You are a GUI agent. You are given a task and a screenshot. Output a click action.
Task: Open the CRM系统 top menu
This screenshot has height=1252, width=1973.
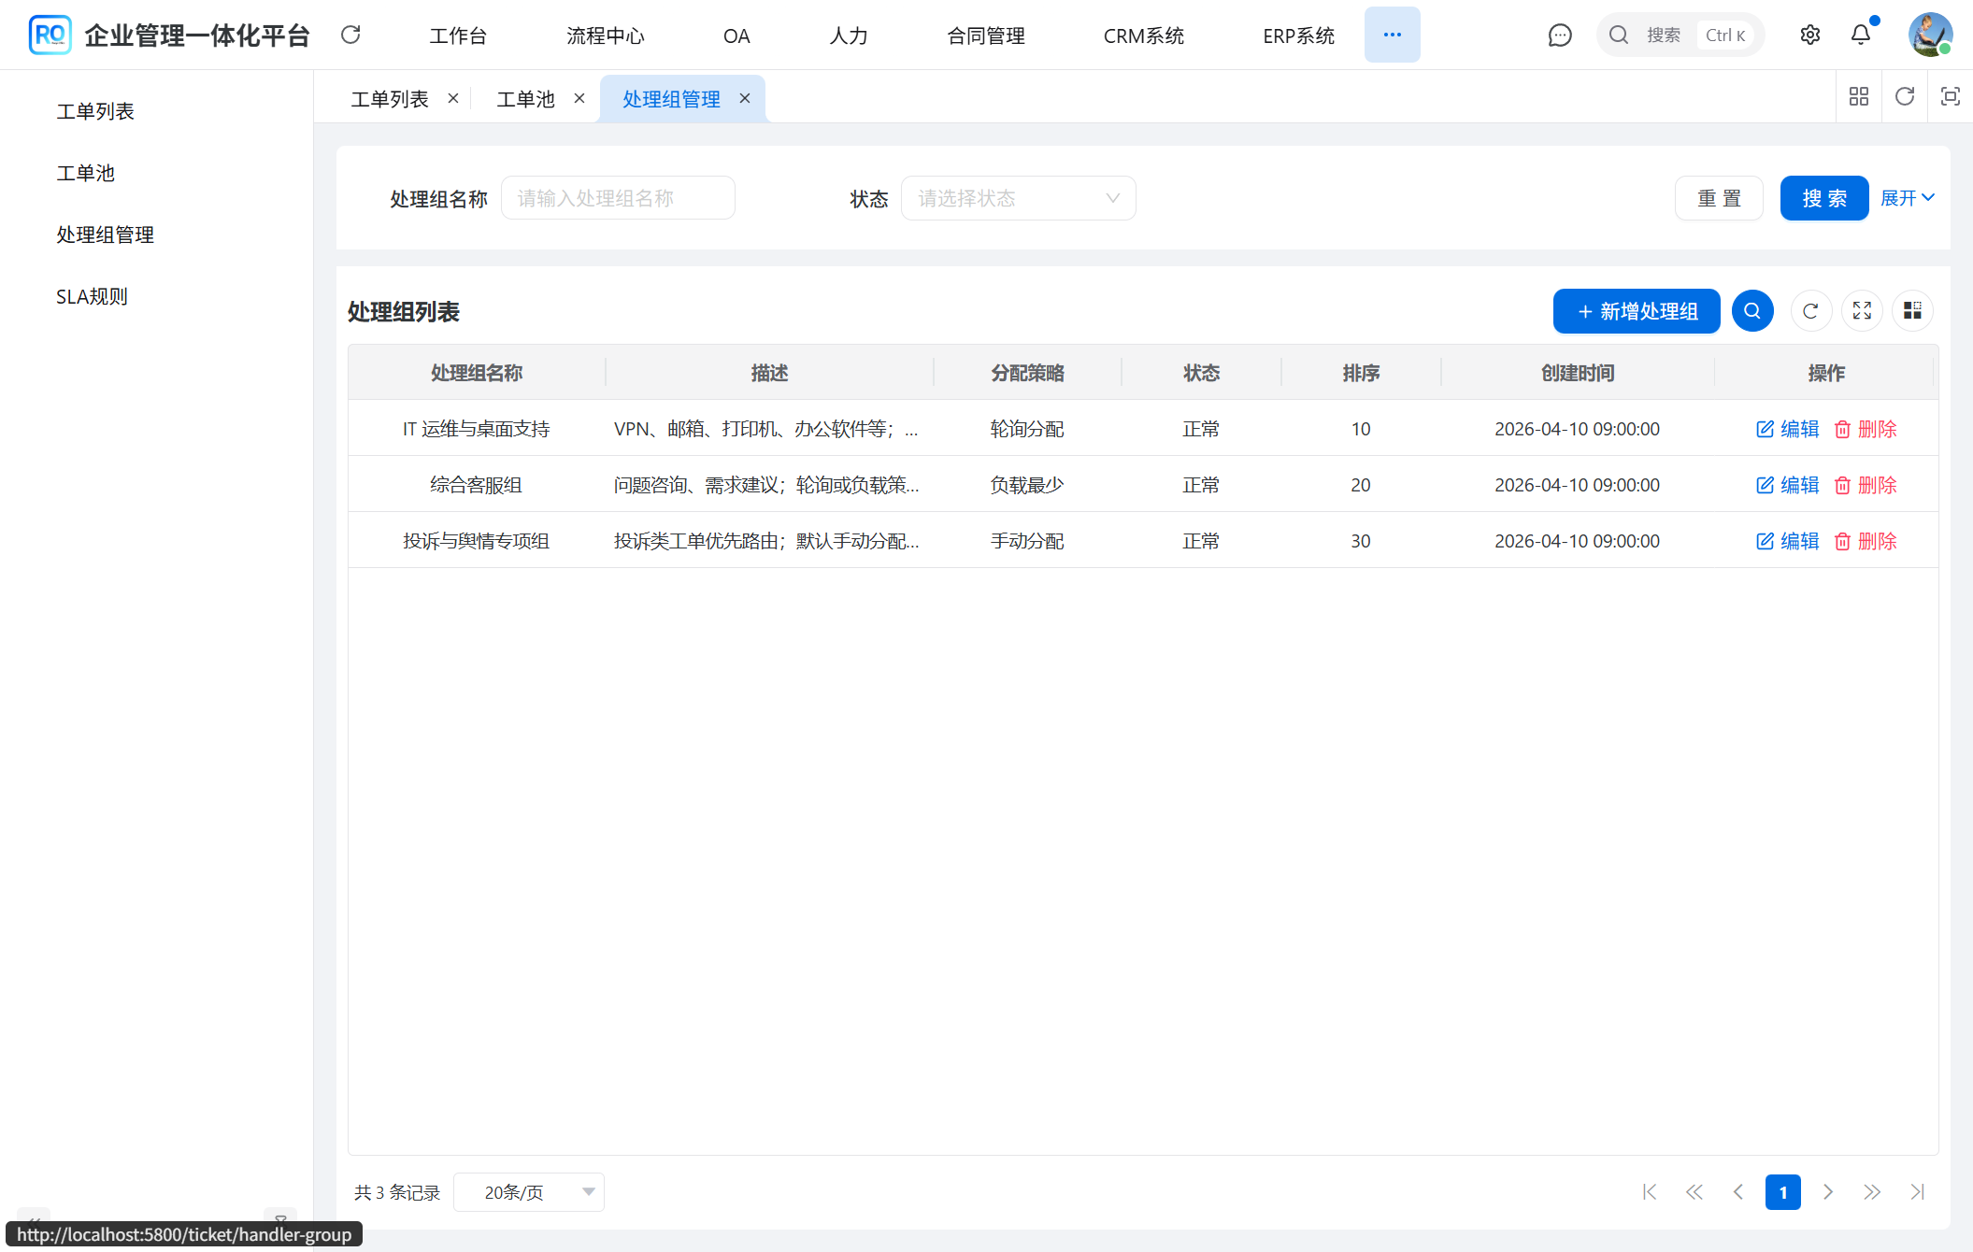pos(1143,36)
